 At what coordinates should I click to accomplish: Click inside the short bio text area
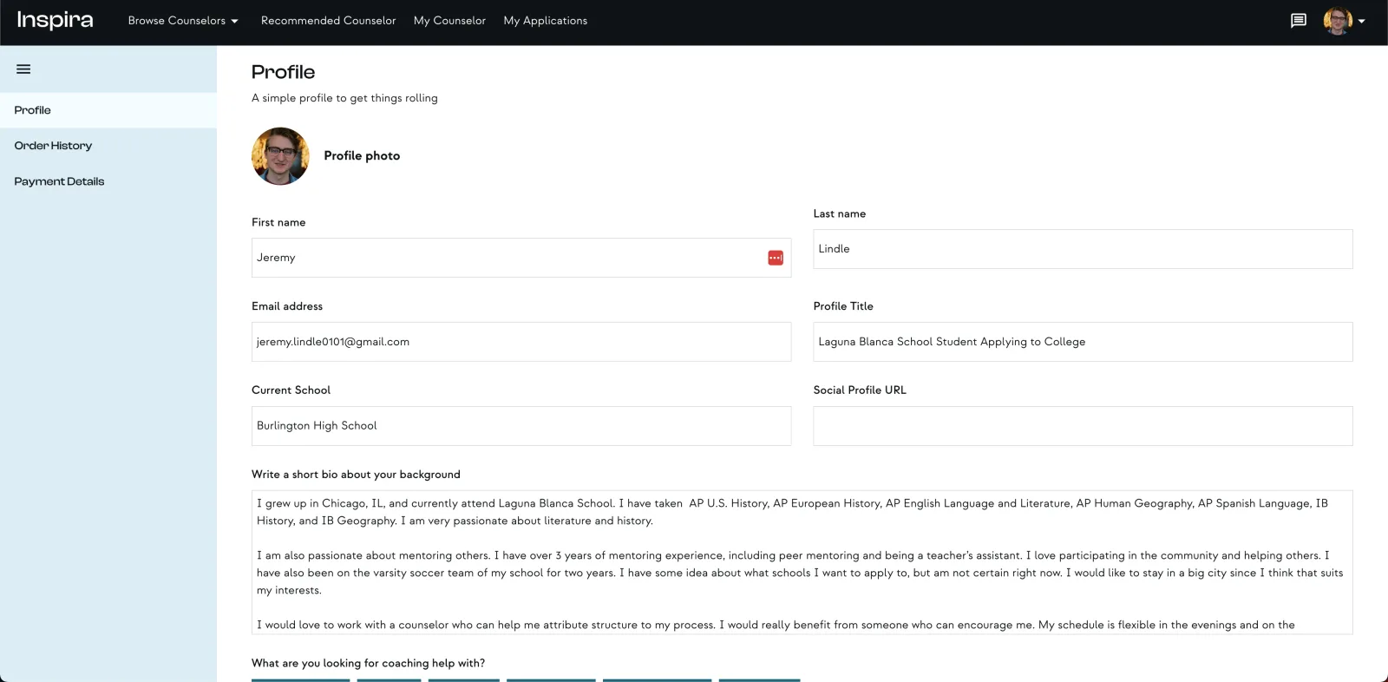coord(802,562)
